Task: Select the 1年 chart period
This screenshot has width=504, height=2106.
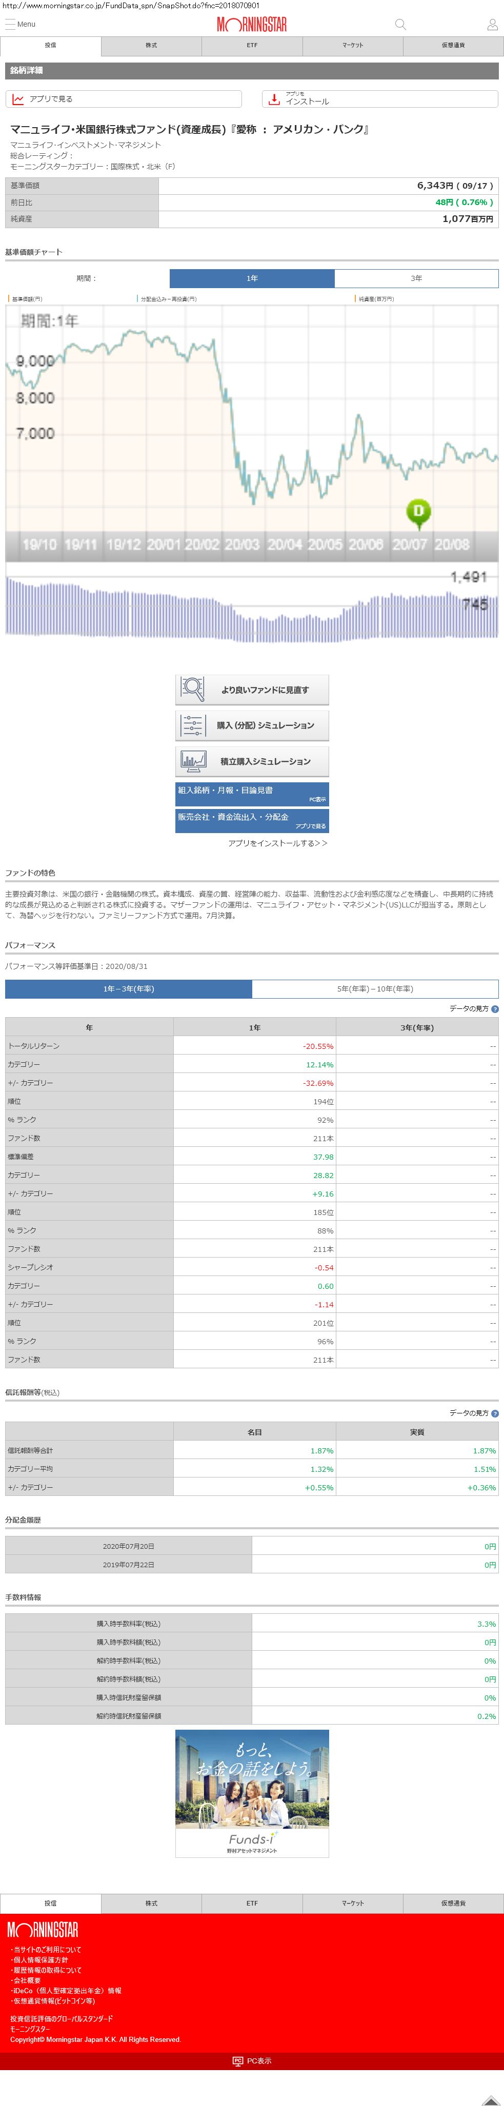Action: (x=252, y=279)
